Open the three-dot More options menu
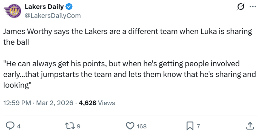This screenshot has height=133, width=263. click(253, 7)
